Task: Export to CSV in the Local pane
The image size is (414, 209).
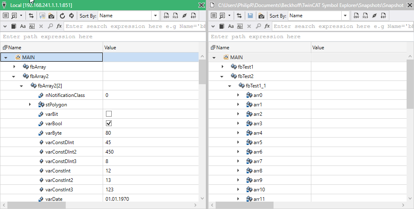Action: click(166, 16)
